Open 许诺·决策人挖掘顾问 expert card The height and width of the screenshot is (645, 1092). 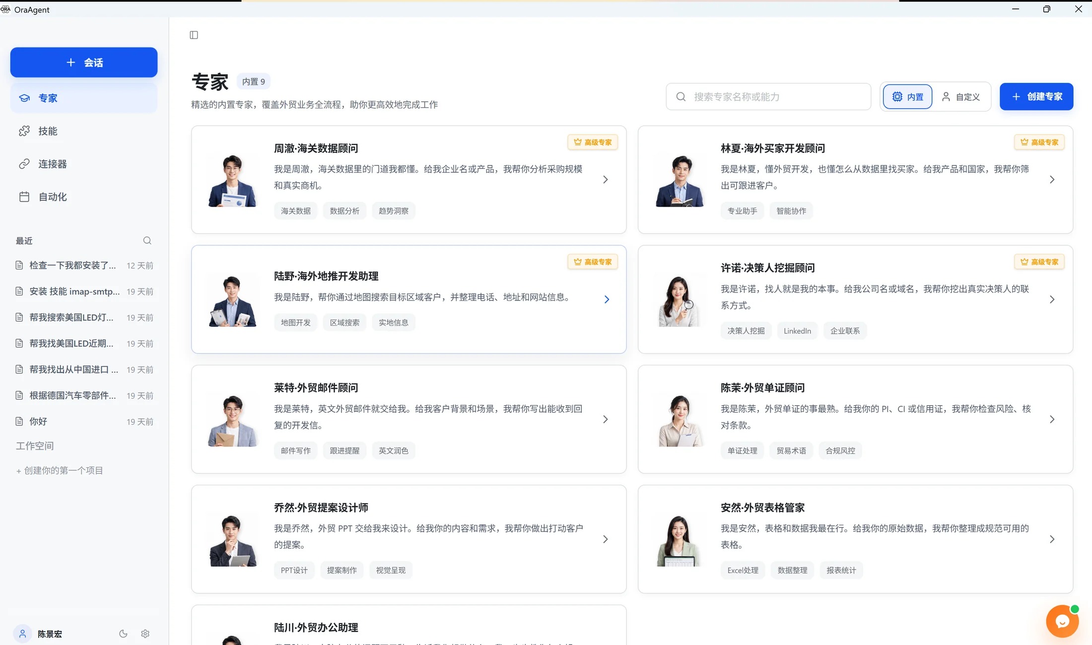pyautogui.click(x=856, y=299)
